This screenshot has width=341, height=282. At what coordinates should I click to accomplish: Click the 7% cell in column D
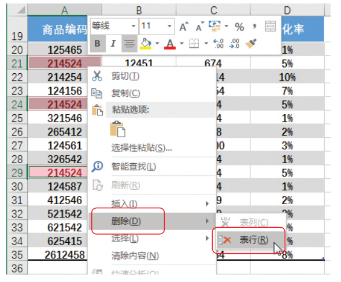[x=287, y=91]
